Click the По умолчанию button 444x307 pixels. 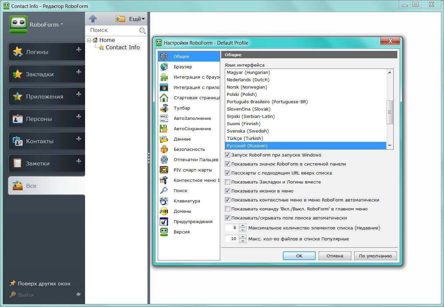[375, 256]
